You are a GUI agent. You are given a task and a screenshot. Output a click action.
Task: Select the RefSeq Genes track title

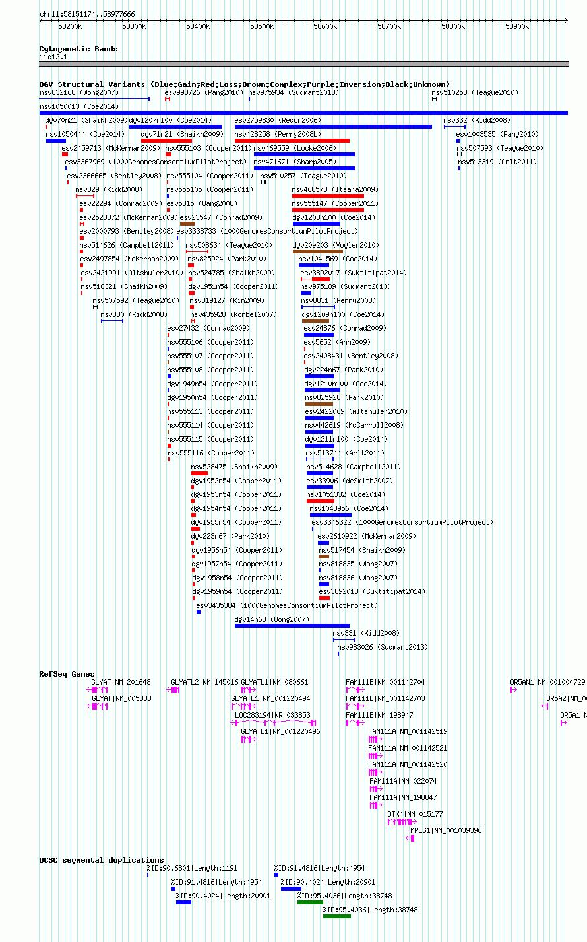67,674
